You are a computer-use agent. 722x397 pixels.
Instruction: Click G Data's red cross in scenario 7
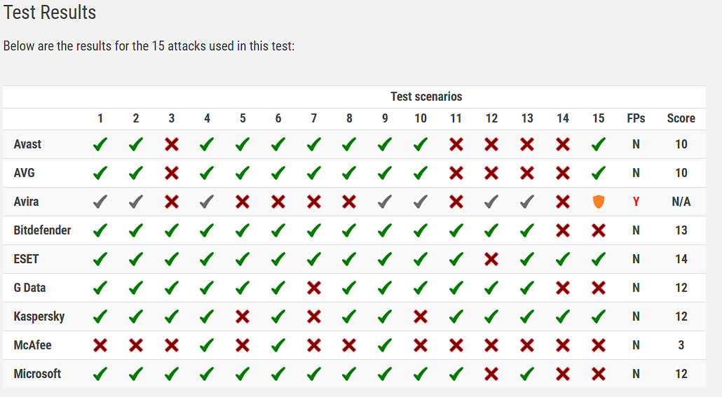314,288
